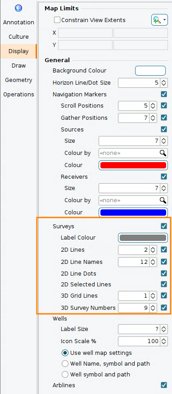Toggle Gather Positions checkbox
Screen dimensions: 172x394
click(164, 118)
